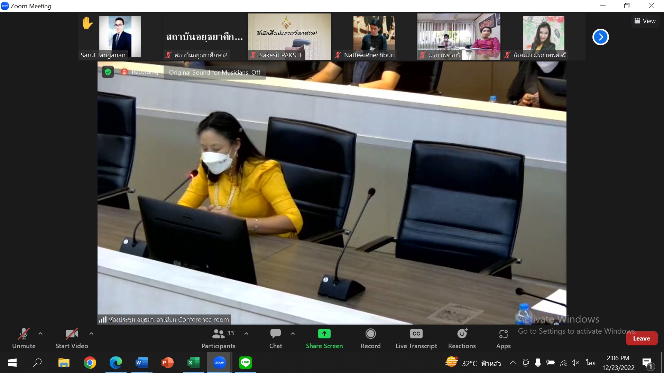664x373 pixels.
Task: Click the raised hand icon on Sarut's tile
Action: pos(87,23)
